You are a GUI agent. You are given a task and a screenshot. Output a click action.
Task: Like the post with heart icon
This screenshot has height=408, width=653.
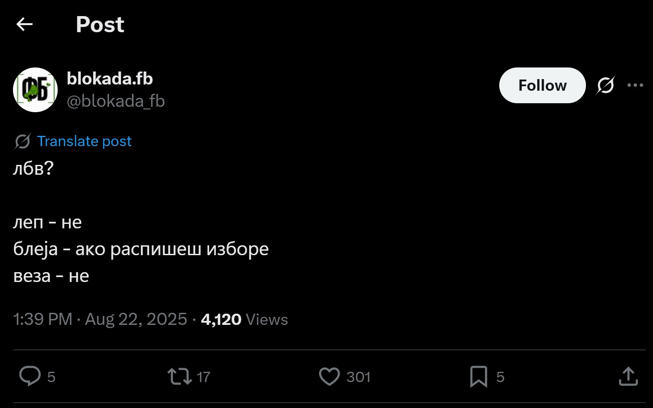tap(329, 376)
